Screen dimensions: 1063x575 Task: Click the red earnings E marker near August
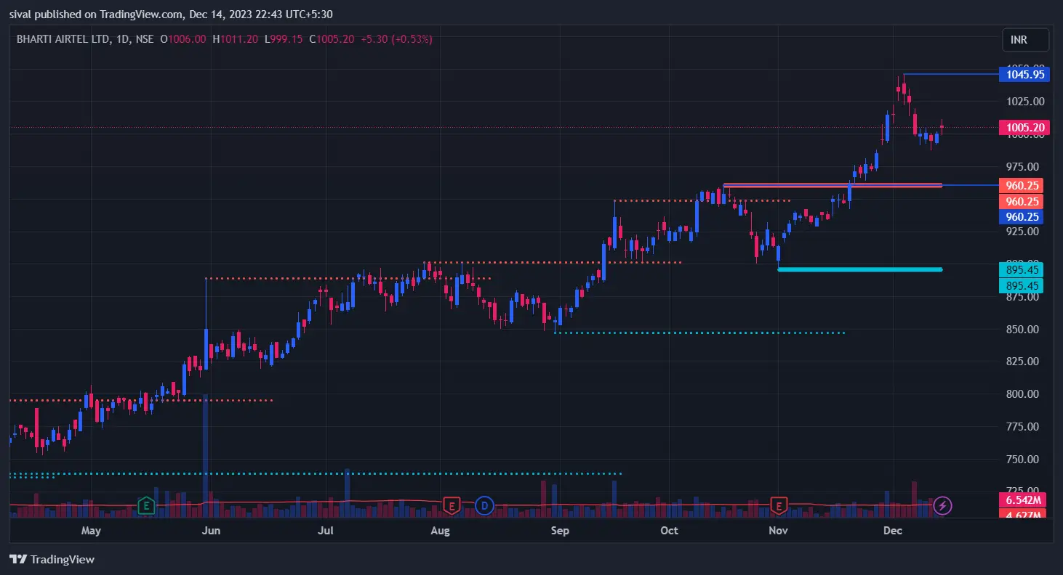pyautogui.click(x=452, y=505)
